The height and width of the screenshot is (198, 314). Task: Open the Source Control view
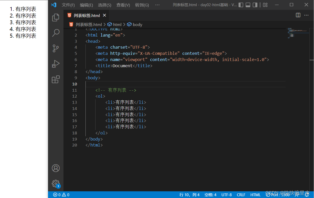[56, 48]
